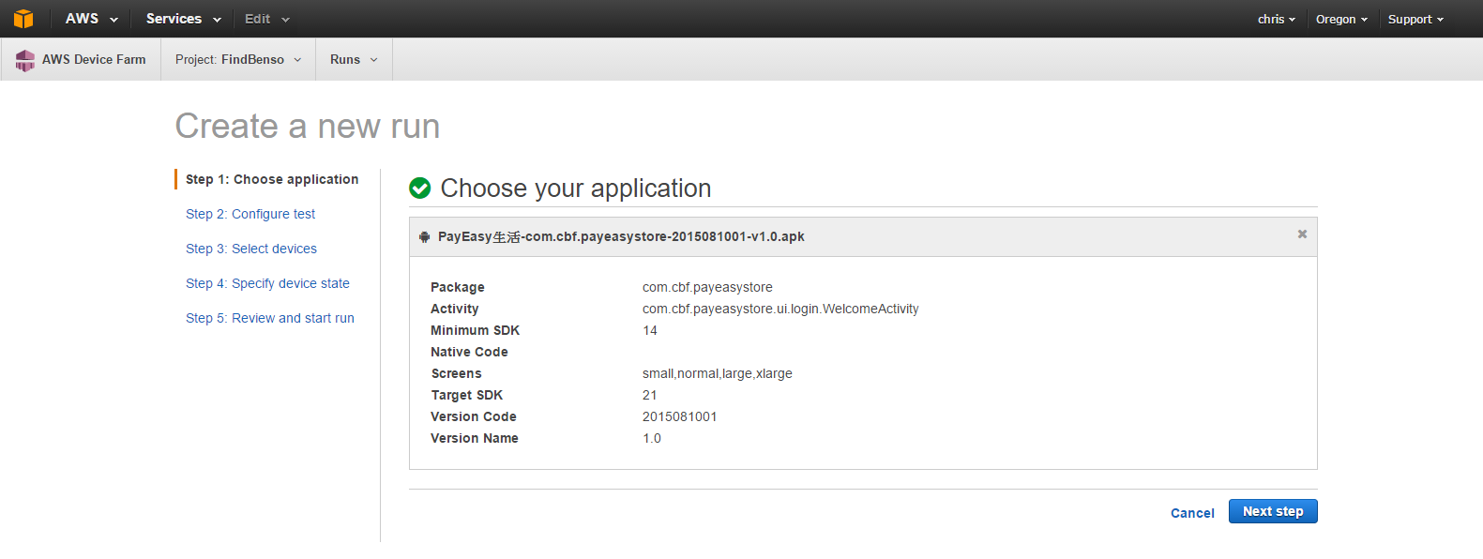Click the Native Code label
The height and width of the screenshot is (559, 1483).
469,352
